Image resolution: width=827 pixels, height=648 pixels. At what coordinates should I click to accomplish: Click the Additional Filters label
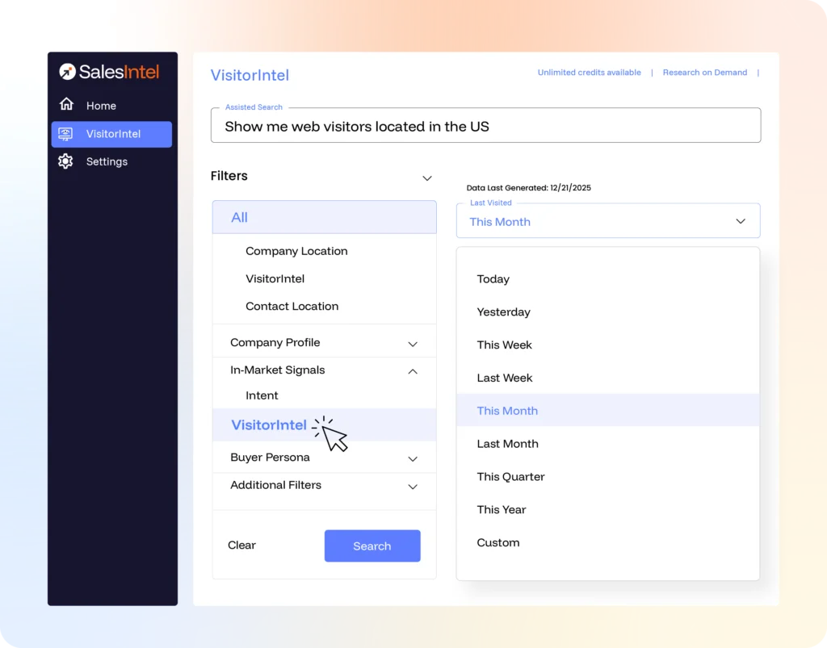(x=275, y=485)
